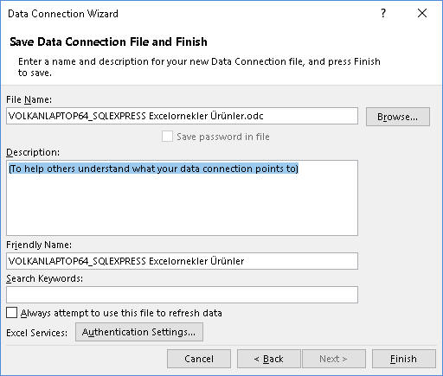Click the Friendly Name text field
Viewport: 443px width, 376px height.
[x=182, y=261]
